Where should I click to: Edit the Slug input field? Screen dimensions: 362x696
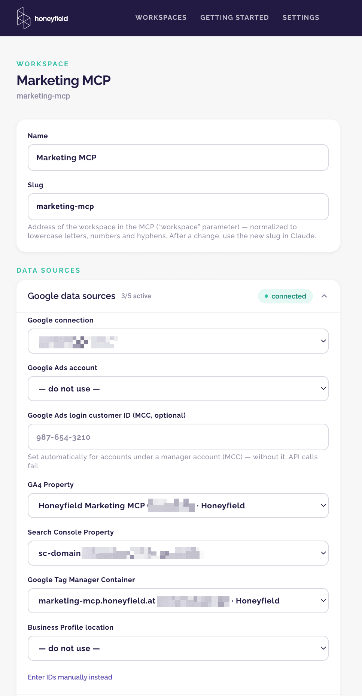click(178, 207)
